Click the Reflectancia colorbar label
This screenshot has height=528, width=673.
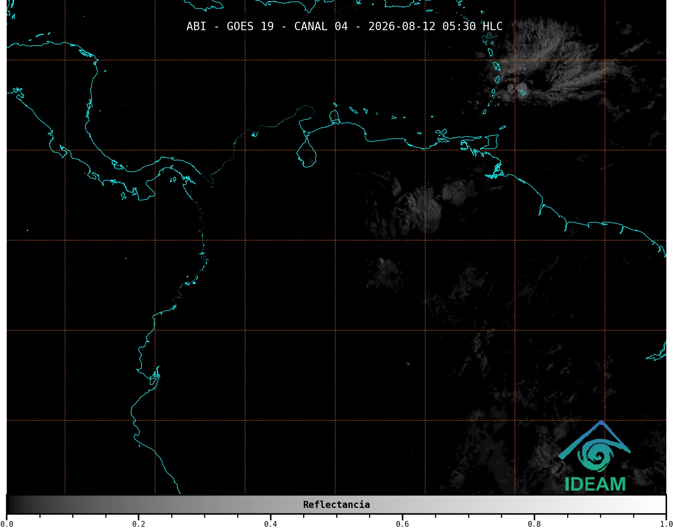pyautogui.click(x=336, y=505)
